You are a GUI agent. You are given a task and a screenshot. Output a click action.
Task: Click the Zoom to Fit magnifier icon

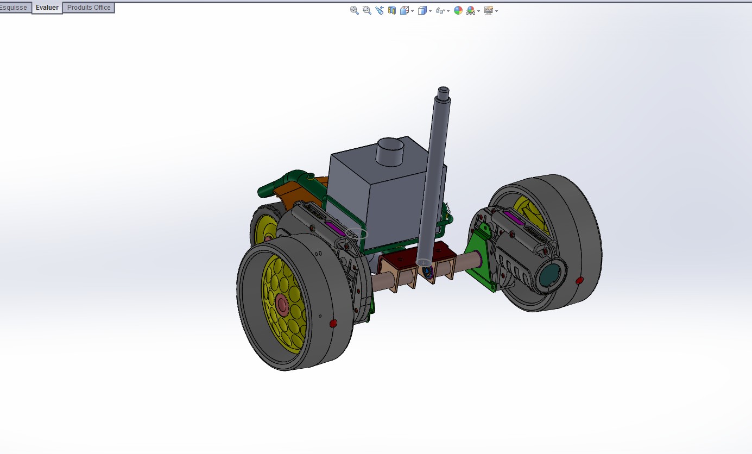coord(355,10)
